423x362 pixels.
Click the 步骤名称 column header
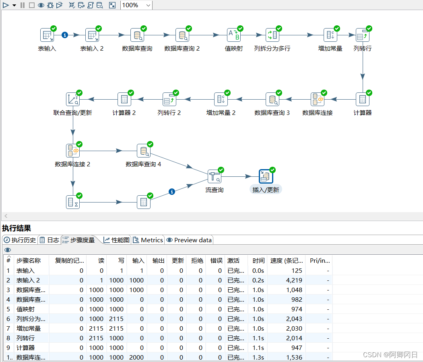pos(29,260)
